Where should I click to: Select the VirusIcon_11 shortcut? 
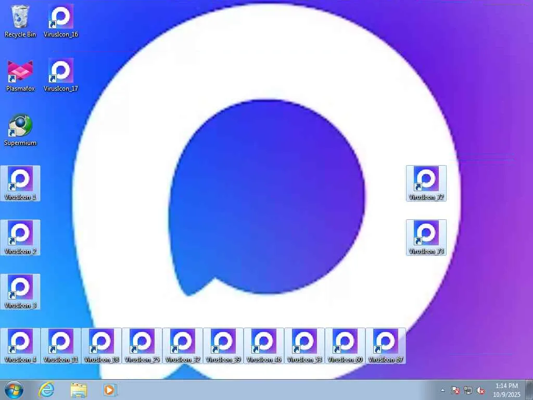tap(61, 346)
